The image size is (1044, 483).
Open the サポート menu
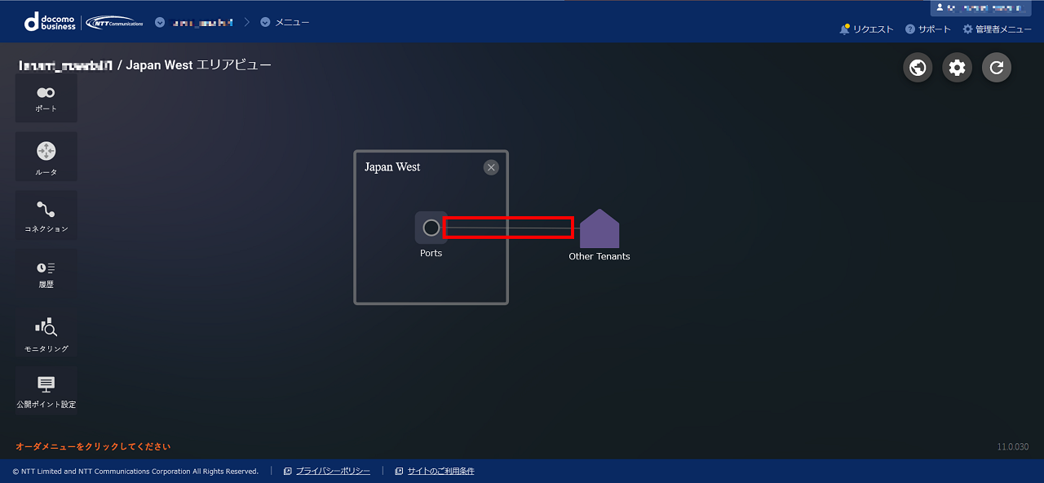click(928, 29)
